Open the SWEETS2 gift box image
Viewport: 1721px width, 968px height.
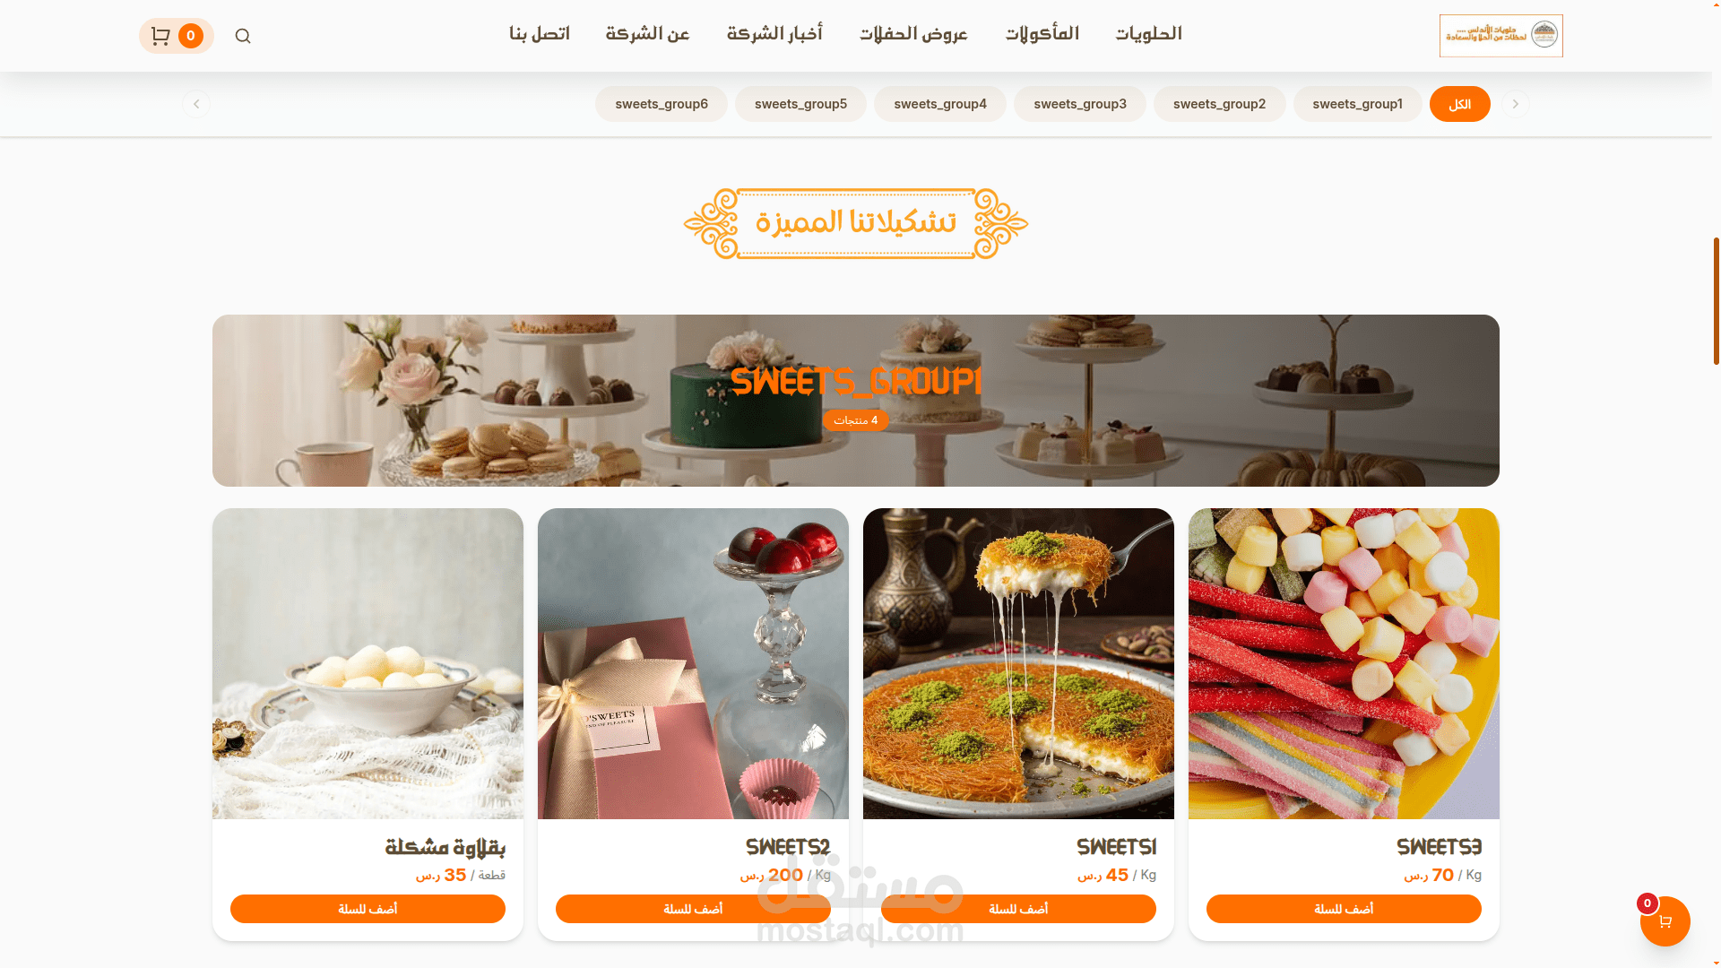coord(693,663)
